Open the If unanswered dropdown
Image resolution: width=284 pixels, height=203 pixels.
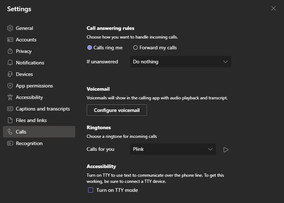click(181, 62)
